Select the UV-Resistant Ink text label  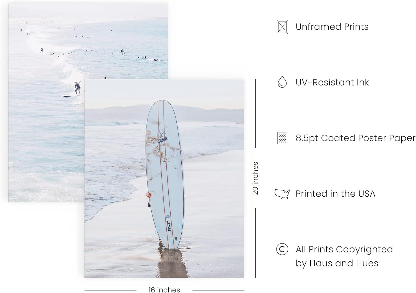[332, 82]
